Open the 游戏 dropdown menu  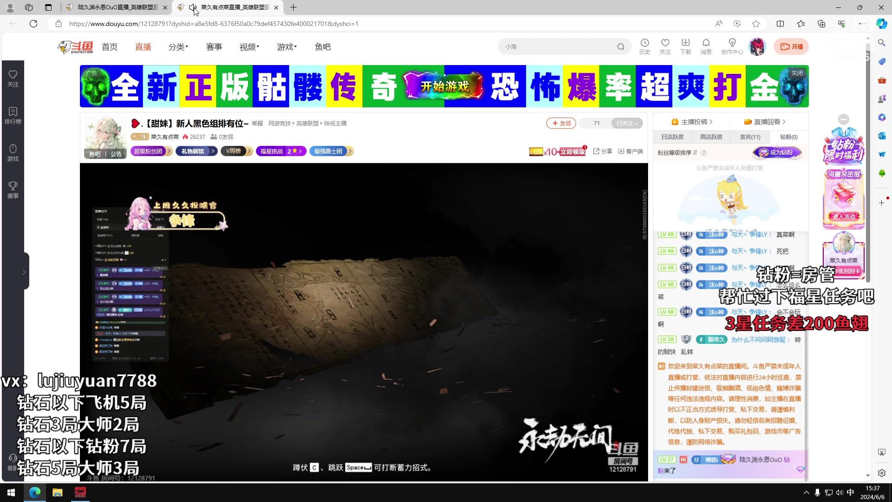click(287, 47)
